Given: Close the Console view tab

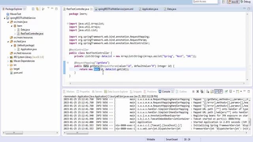Looking at the screenshot, I should (172, 92).
